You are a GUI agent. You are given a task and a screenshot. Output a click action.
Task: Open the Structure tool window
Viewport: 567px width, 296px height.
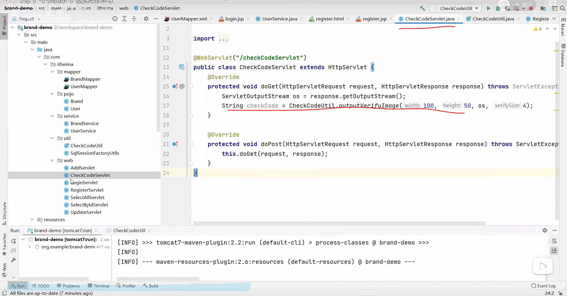(x=4, y=213)
